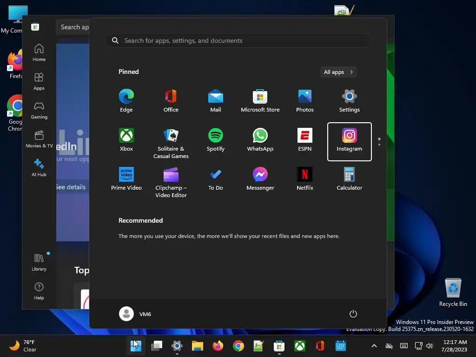Open the Mail app
The image size is (476, 357).
coord(216,101)
